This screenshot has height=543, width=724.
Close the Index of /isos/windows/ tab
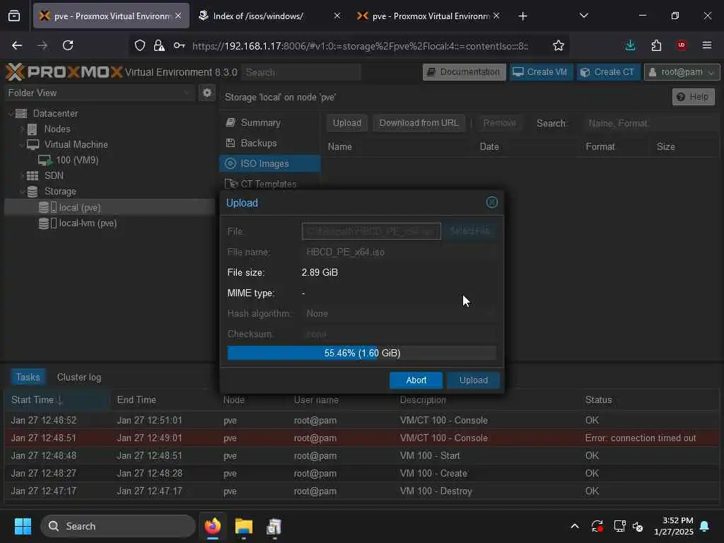point(337,16)
